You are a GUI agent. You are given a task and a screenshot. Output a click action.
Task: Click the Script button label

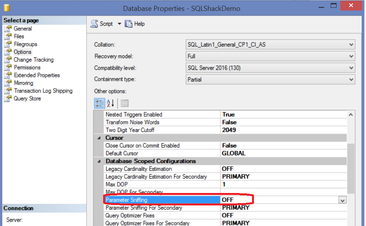106,24
